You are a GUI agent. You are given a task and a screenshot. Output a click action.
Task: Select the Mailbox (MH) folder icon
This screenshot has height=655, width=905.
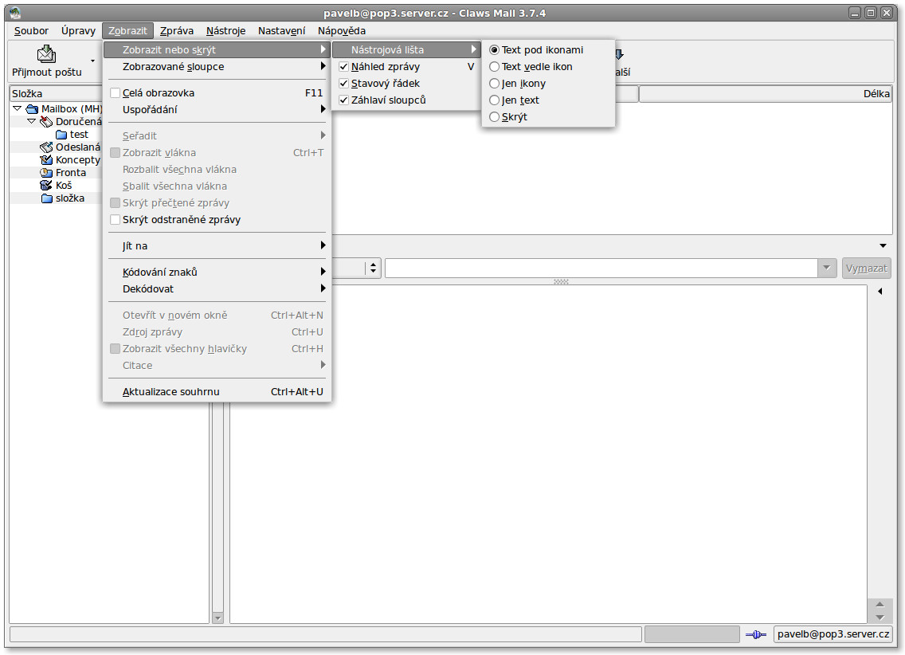32,109
